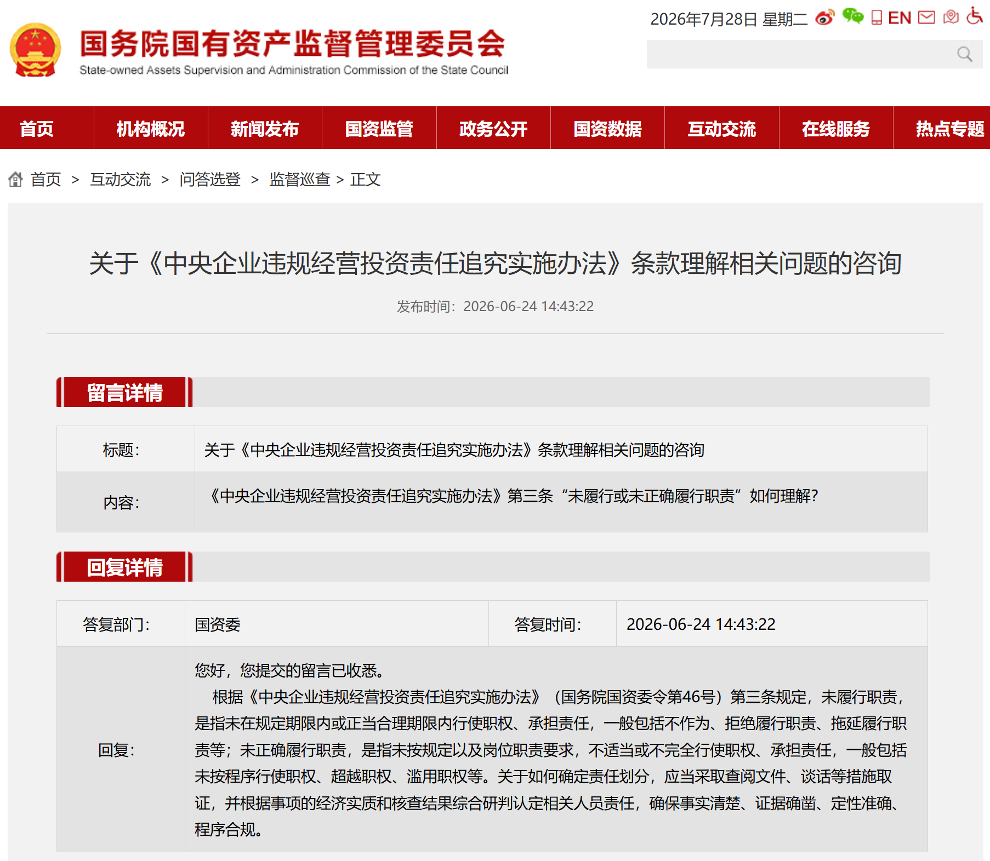
Task: Go to 监督巡查 in the breadcrumb
Action: coord(300,179)
